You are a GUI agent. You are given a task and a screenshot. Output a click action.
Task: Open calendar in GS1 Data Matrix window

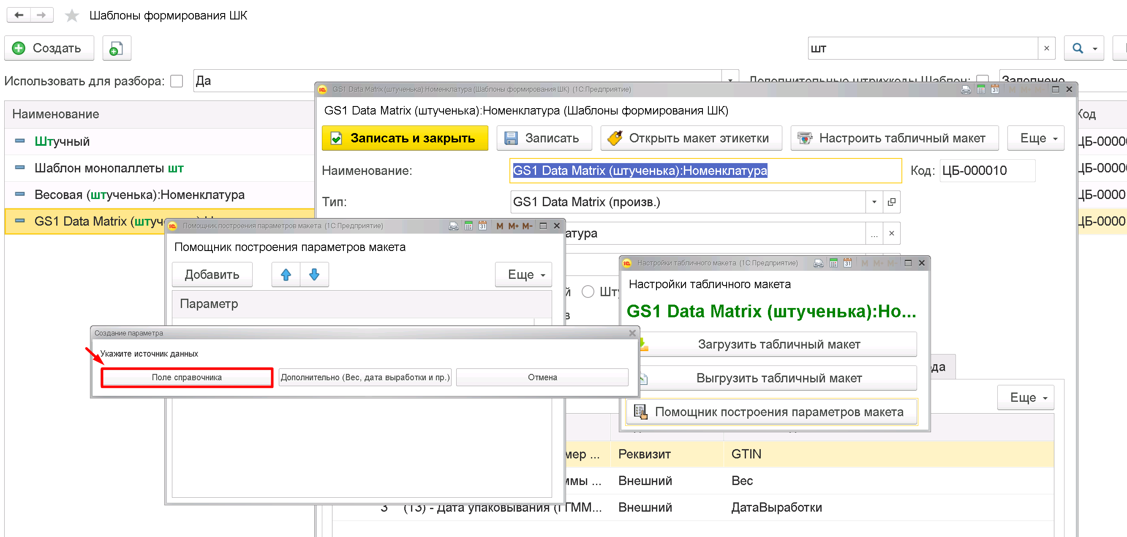click(x=995, y=89)
